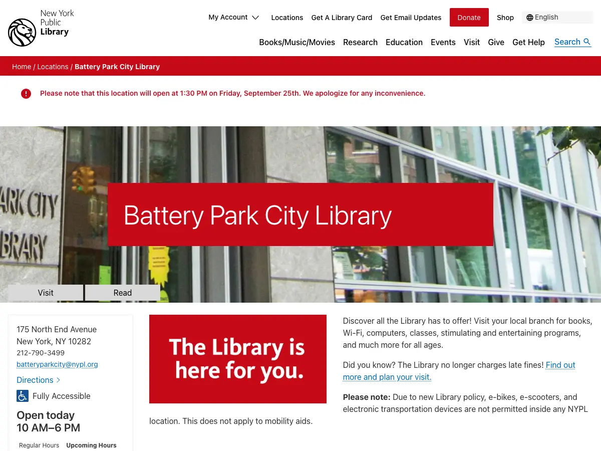Open the Directions chevron link

[39, 380]
